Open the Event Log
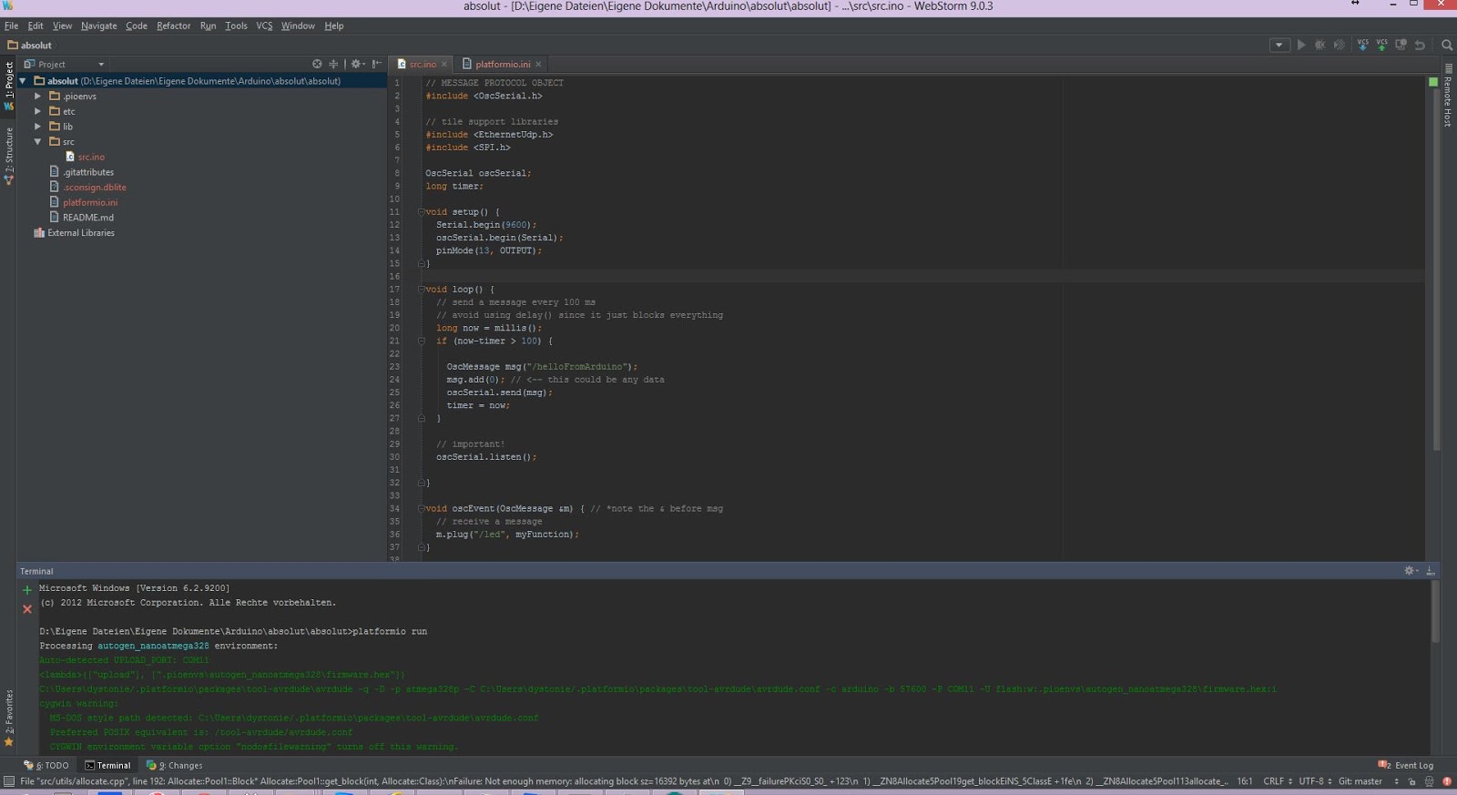Image resolution: width=1457 pixels, height=795 pixels. (1406, 766)
